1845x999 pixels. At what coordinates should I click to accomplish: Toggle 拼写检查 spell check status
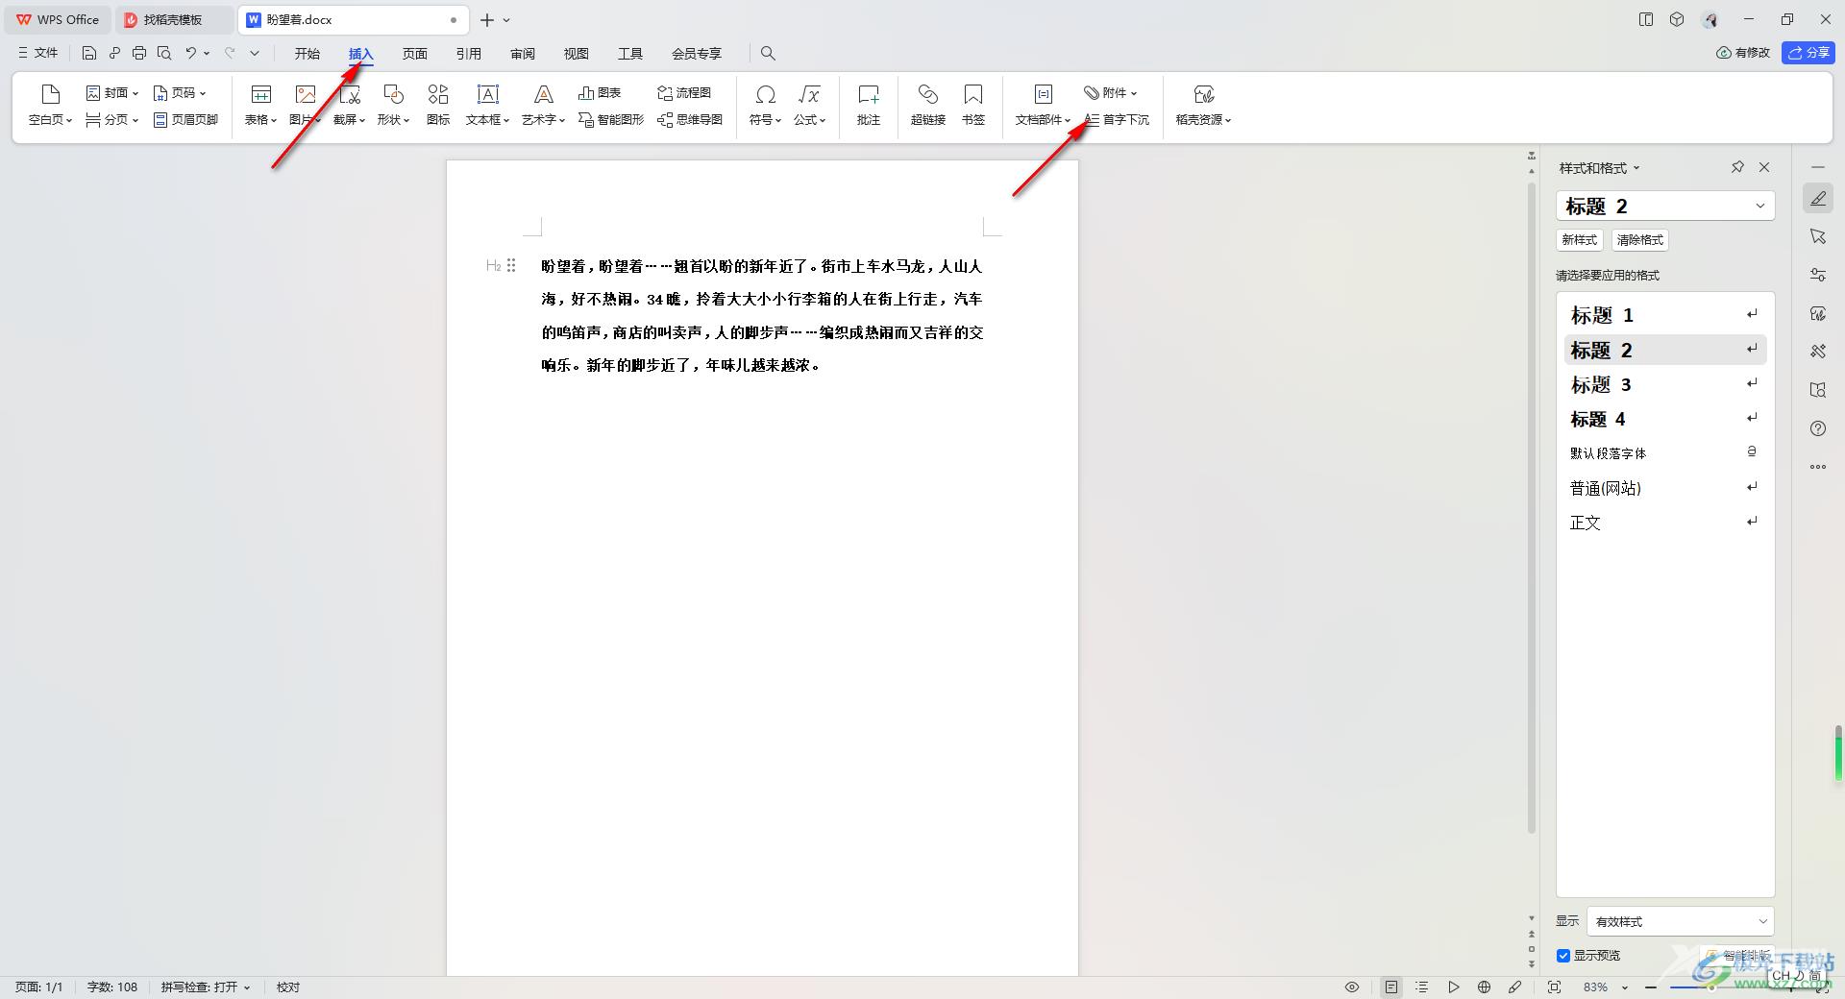(x=205, y=987)
